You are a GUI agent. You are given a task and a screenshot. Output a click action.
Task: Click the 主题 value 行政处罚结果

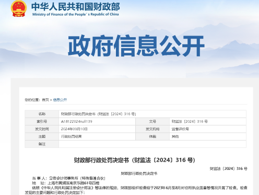pos(72,136)
